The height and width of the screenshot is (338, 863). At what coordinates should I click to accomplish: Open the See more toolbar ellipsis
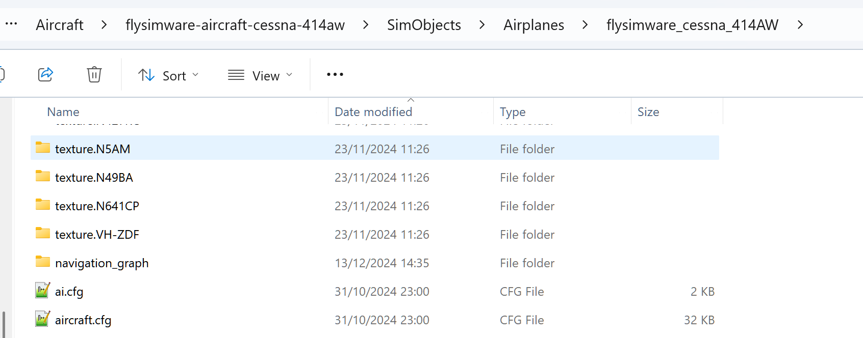click(335, 75)
